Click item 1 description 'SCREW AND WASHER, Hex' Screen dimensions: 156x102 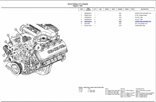(143, 13)
